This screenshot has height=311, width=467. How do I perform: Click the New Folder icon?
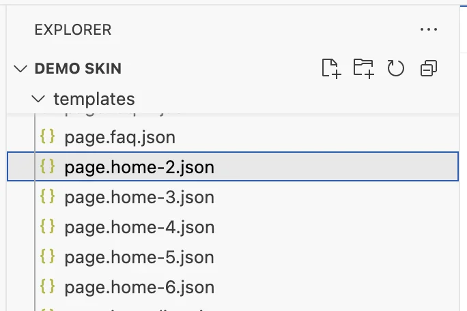[x=363, y=68]
